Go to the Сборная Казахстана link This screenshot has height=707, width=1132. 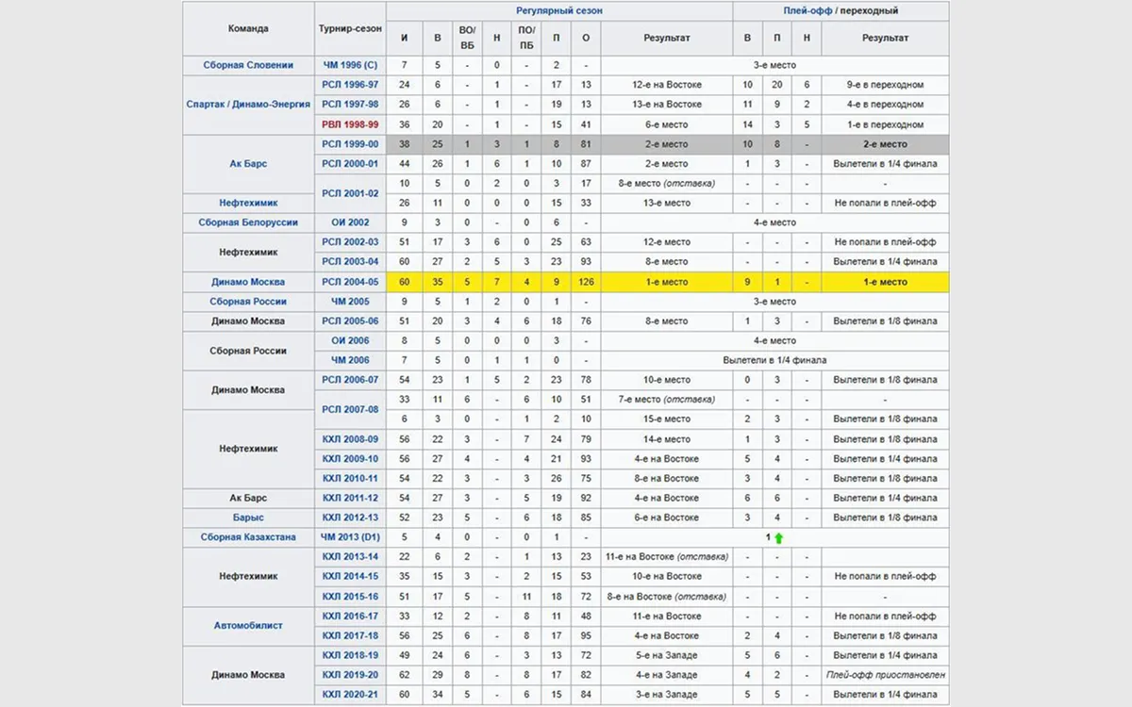click(248, 537)
